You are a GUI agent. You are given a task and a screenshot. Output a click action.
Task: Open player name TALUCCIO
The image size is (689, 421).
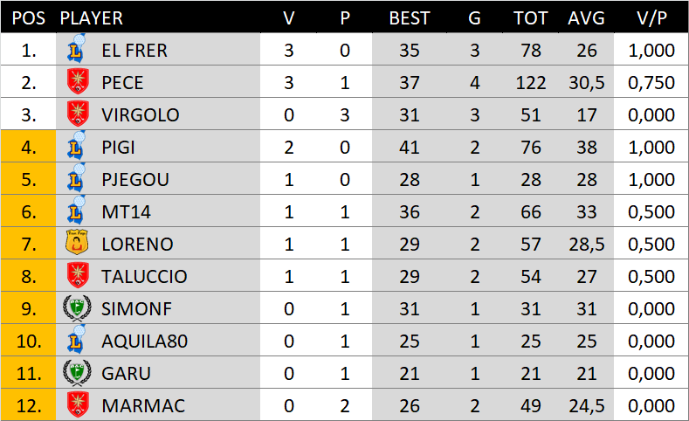[x=144, y=276]
